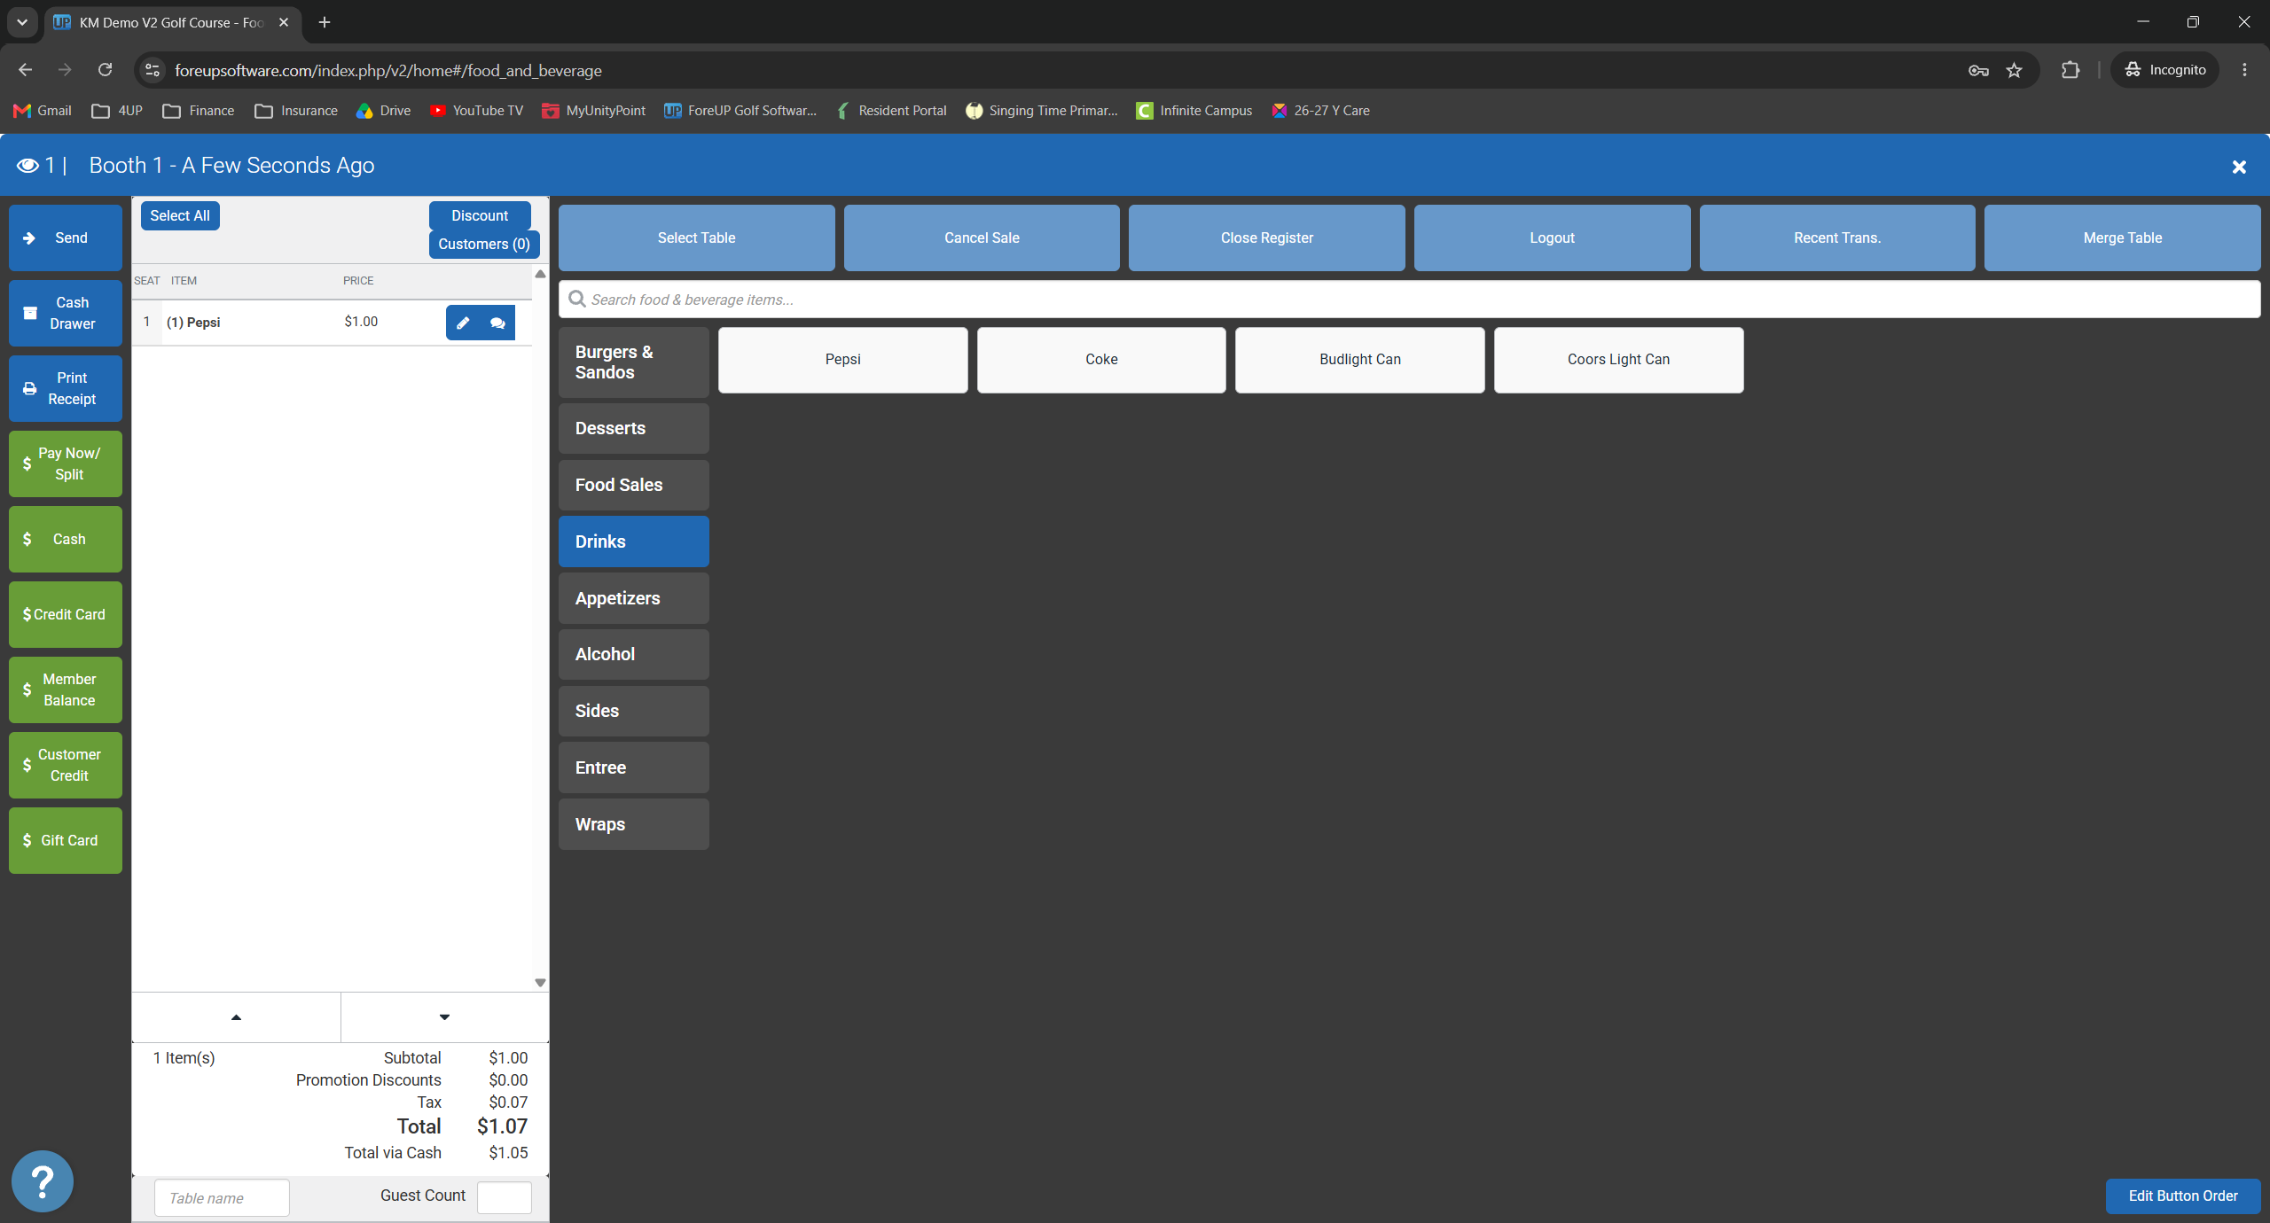
Task: Add Pepsi item from the menu grid
Action: pyautogui.click(x=842, y=360)
